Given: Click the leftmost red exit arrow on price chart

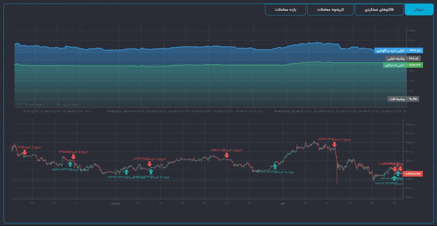Looking at the screenshot, I should point(25,152).
